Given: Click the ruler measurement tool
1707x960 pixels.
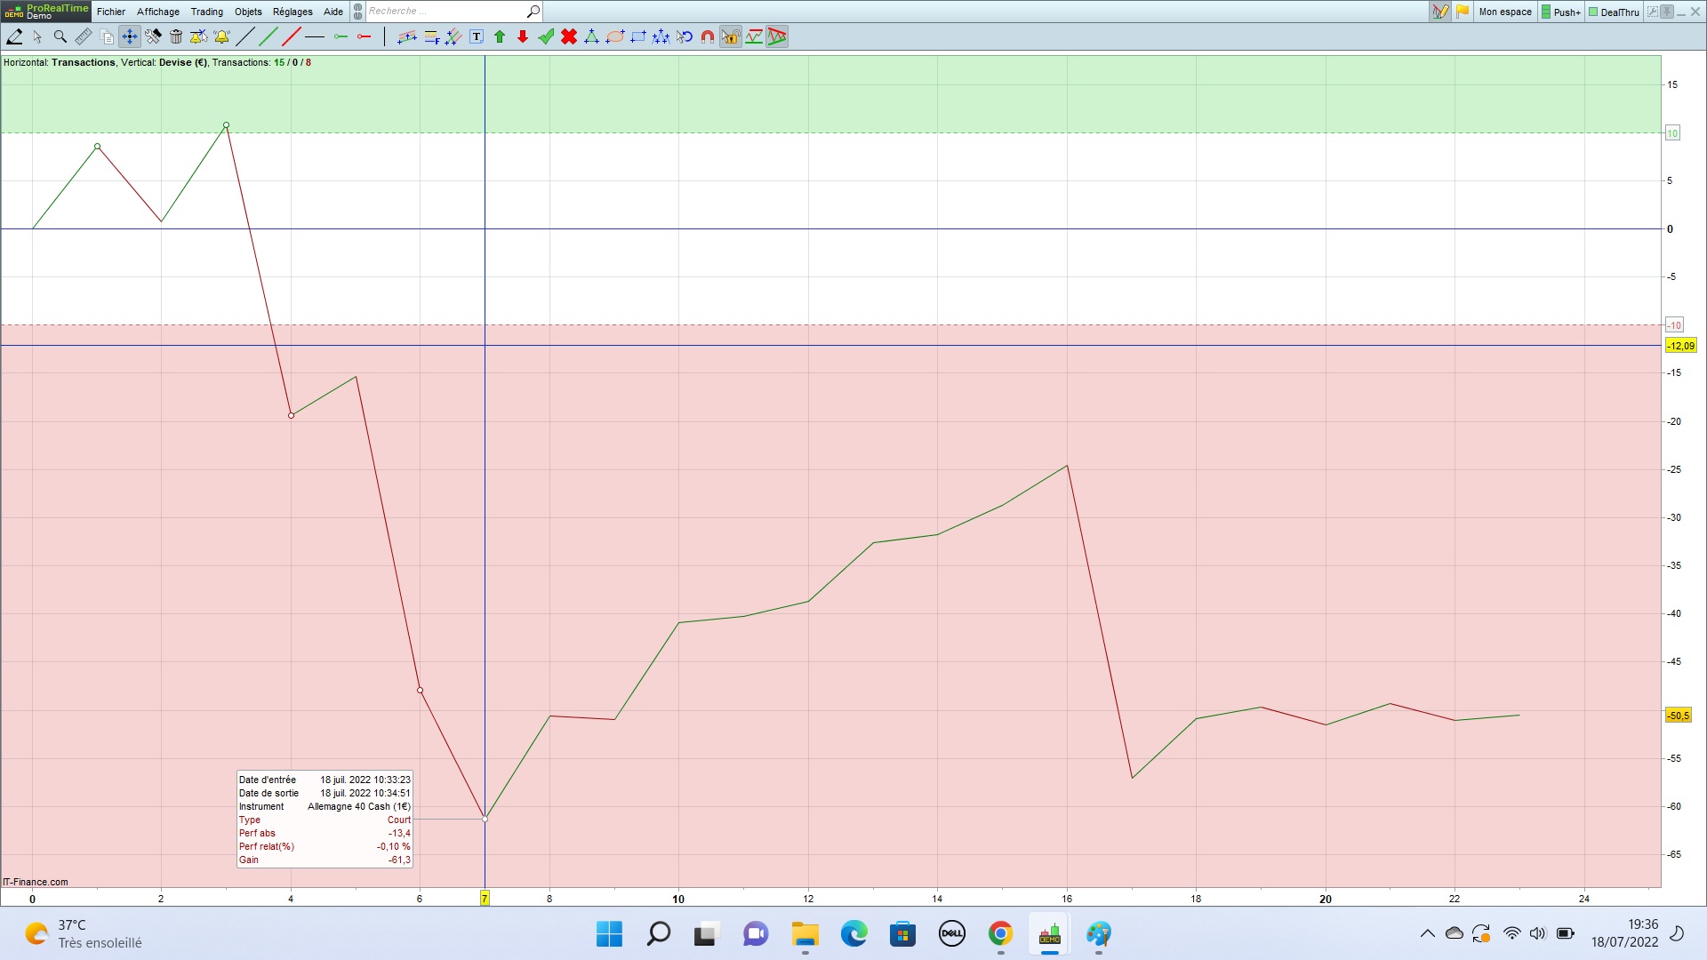Looking at the screenshot, I should point(84,36).
